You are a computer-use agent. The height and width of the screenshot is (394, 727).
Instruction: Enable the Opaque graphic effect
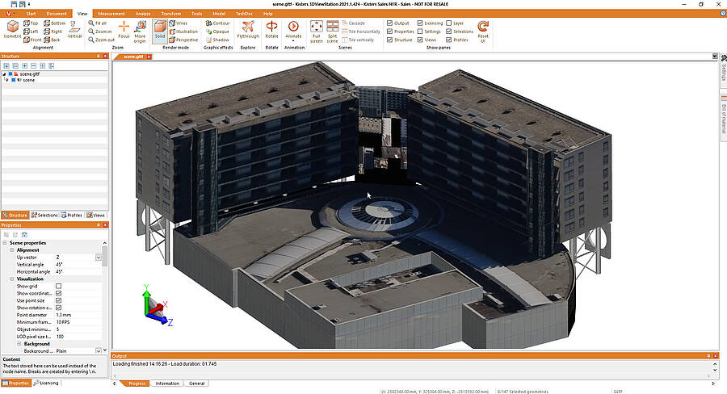217,31
